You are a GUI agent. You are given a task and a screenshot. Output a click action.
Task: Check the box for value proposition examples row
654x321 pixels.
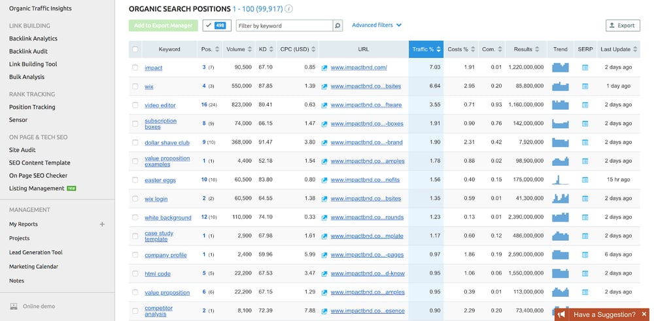(135, 161)
